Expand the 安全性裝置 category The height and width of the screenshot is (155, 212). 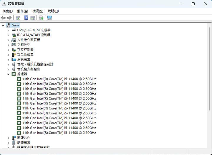[x=8, y=55]
